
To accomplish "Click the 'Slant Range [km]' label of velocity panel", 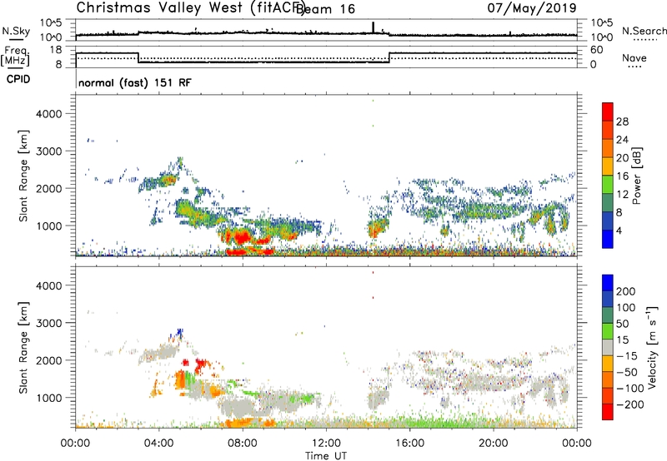I will [x=23, y=348].
